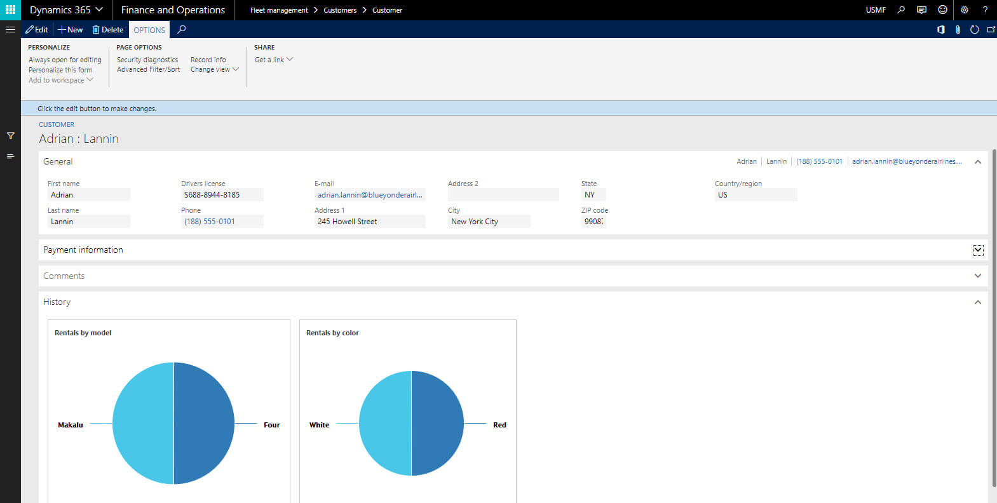
Task: Click 'Adrian : Lannin' customer title
Action: click(x=79, y=138)
